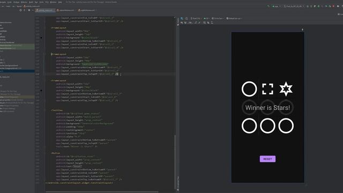Open the Code menu
The image size is (343, 193).
pyautogui.click(x=10, y=2)
